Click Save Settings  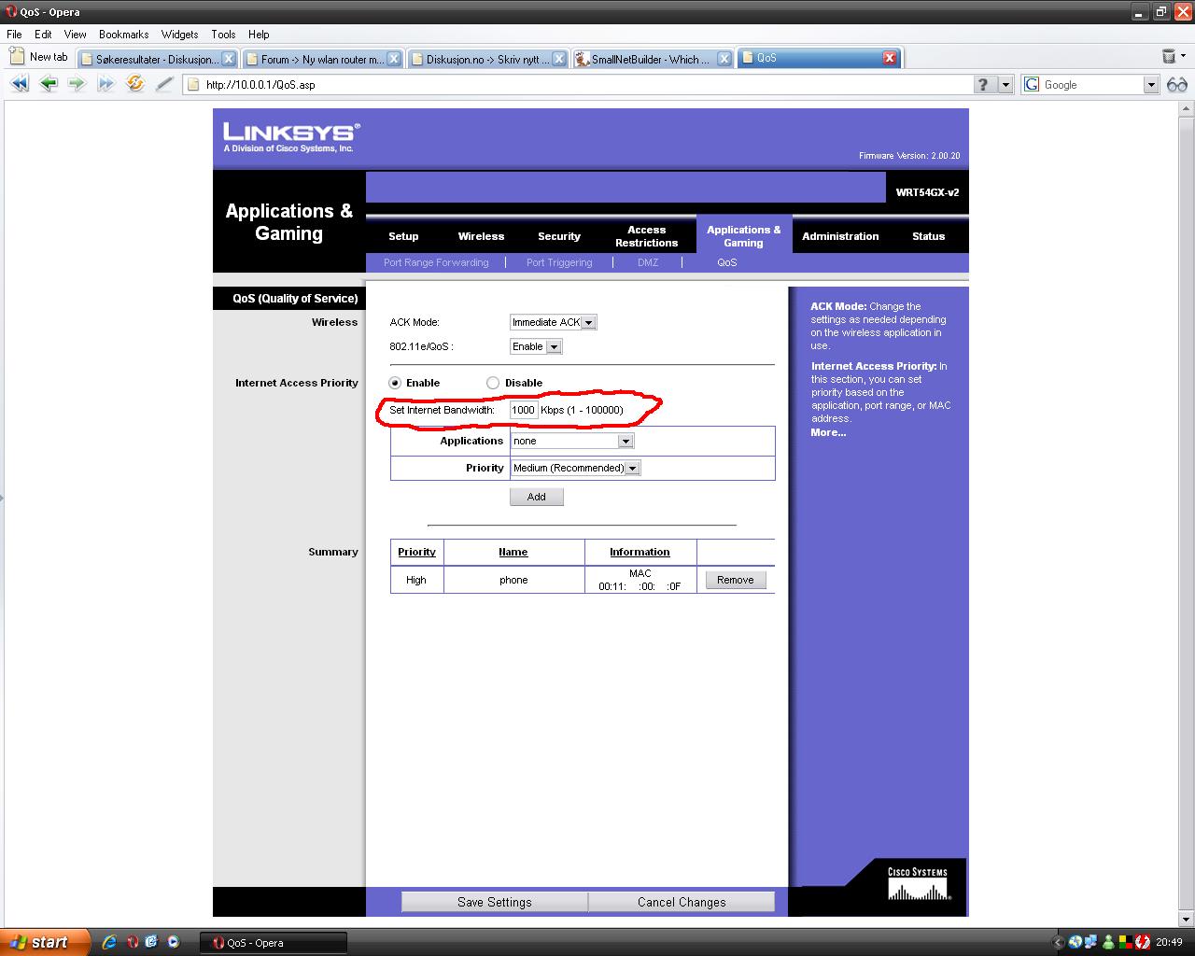click(x=495, y=902)
